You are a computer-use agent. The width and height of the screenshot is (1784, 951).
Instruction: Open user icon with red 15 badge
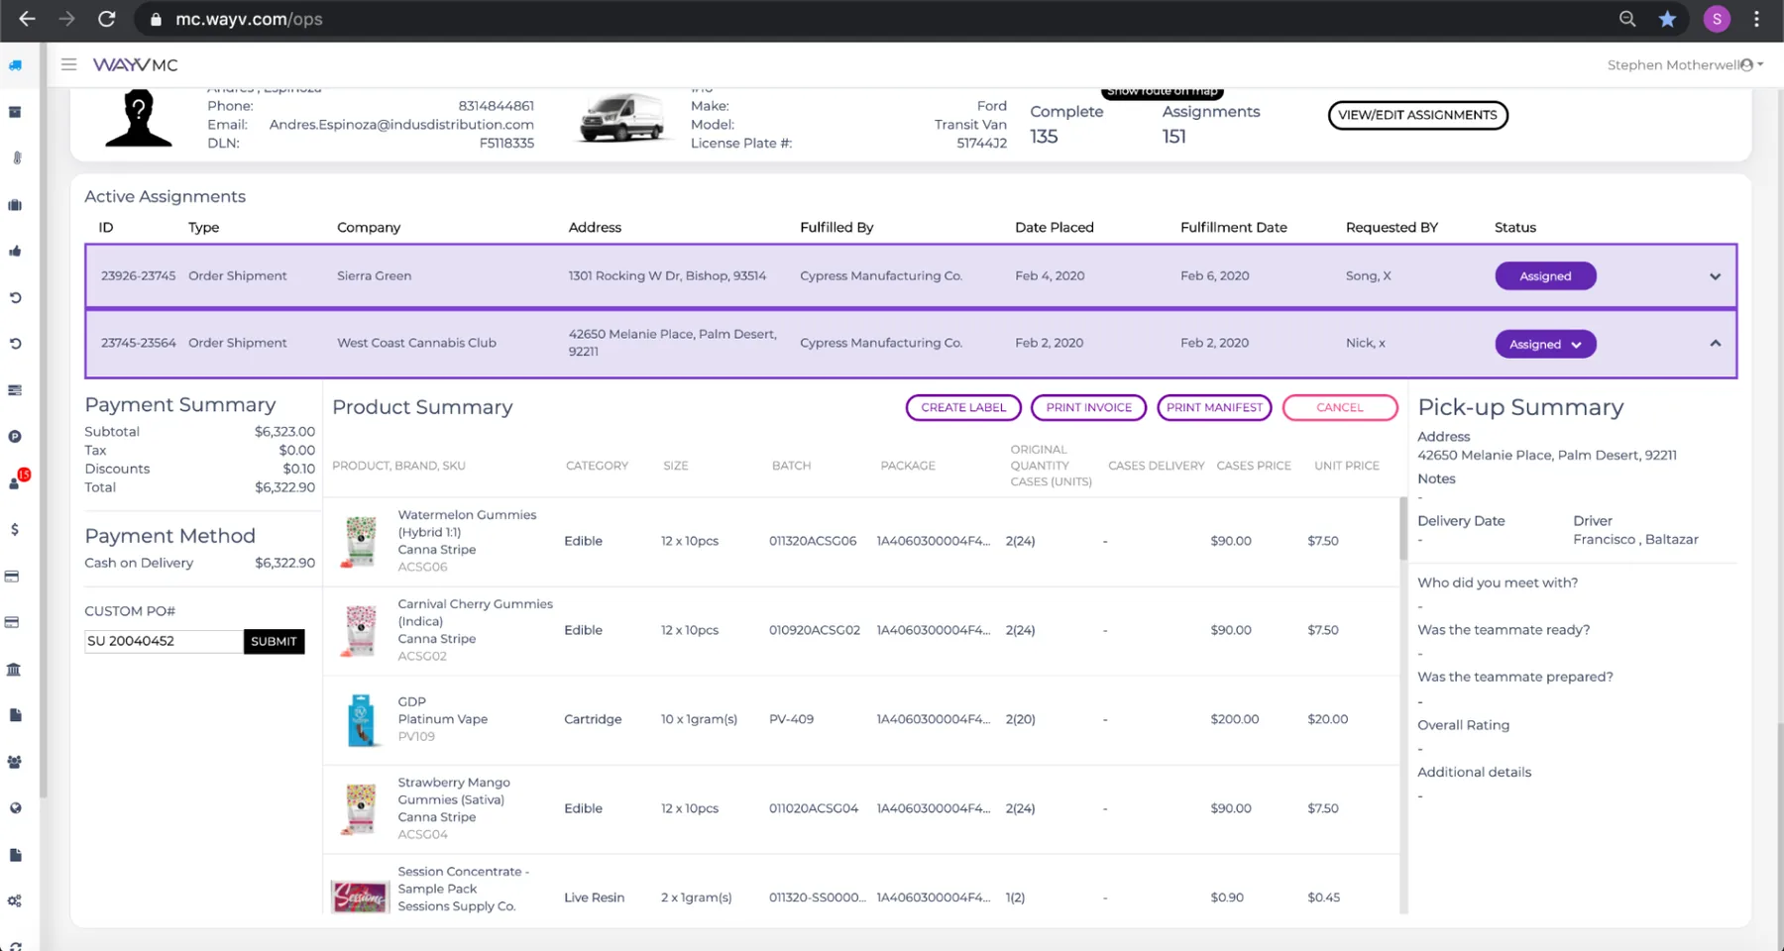17,480
